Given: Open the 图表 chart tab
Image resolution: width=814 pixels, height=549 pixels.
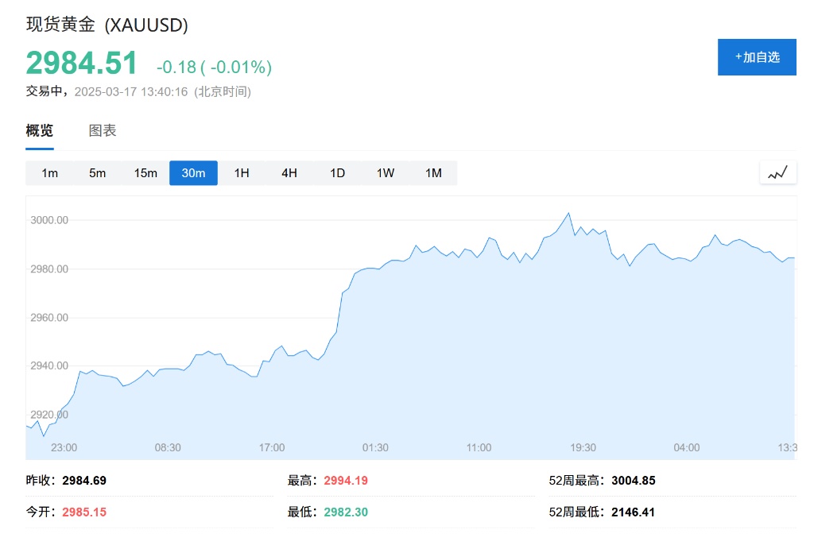Looking at the screenshot, I should click(x=103, y=131).
